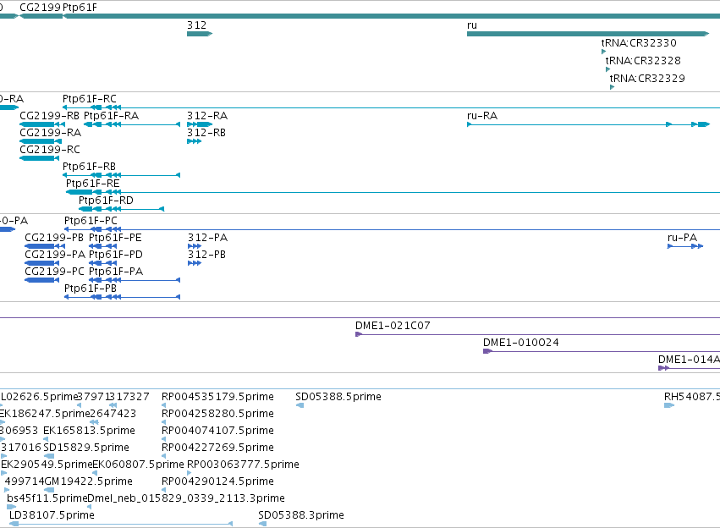The image size is (720, 528).
Task: Select the CG2199-RA transcript label
Action: pyautogui.click(x=51, y=133)
